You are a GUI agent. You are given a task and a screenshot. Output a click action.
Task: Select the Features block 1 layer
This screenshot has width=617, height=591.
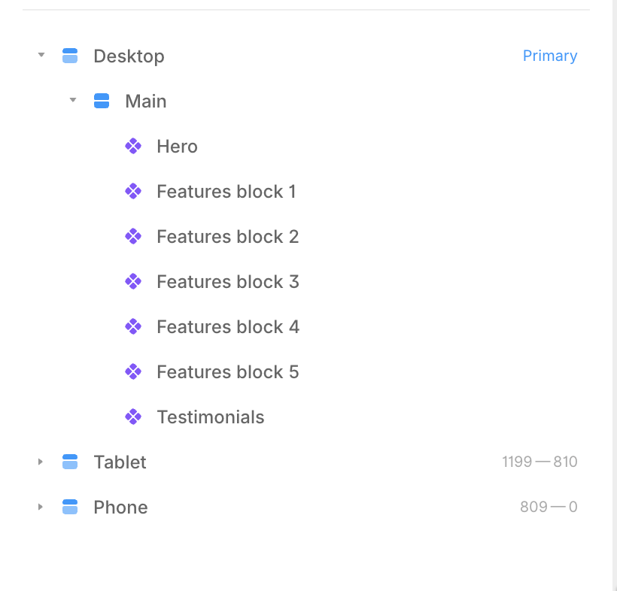tap(226, 192)
